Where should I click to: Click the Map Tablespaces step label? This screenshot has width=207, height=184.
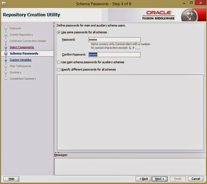[x=20, y=66]
